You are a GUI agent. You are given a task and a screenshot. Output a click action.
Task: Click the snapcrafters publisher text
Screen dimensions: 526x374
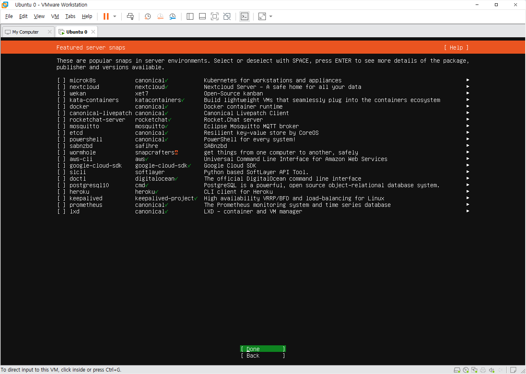point(155,152)
